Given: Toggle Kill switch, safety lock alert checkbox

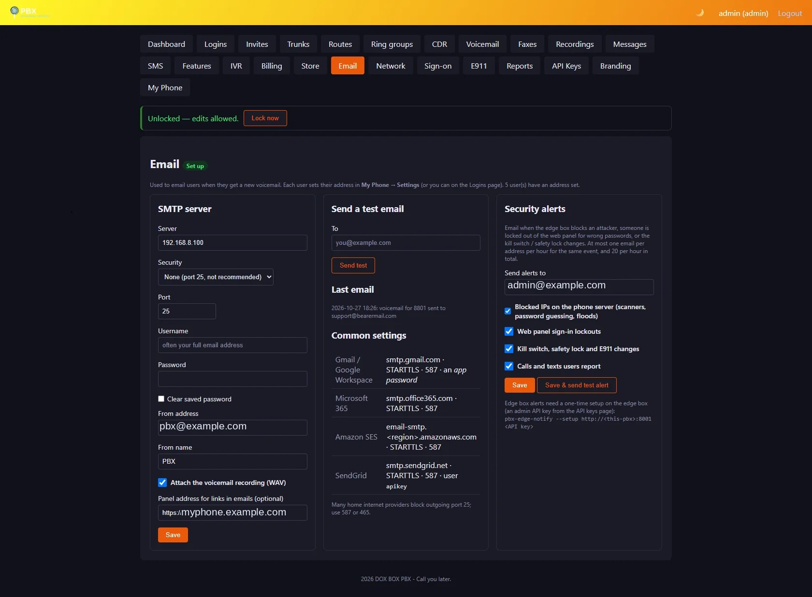Looking at the screenshot, I should pos(509,349).
